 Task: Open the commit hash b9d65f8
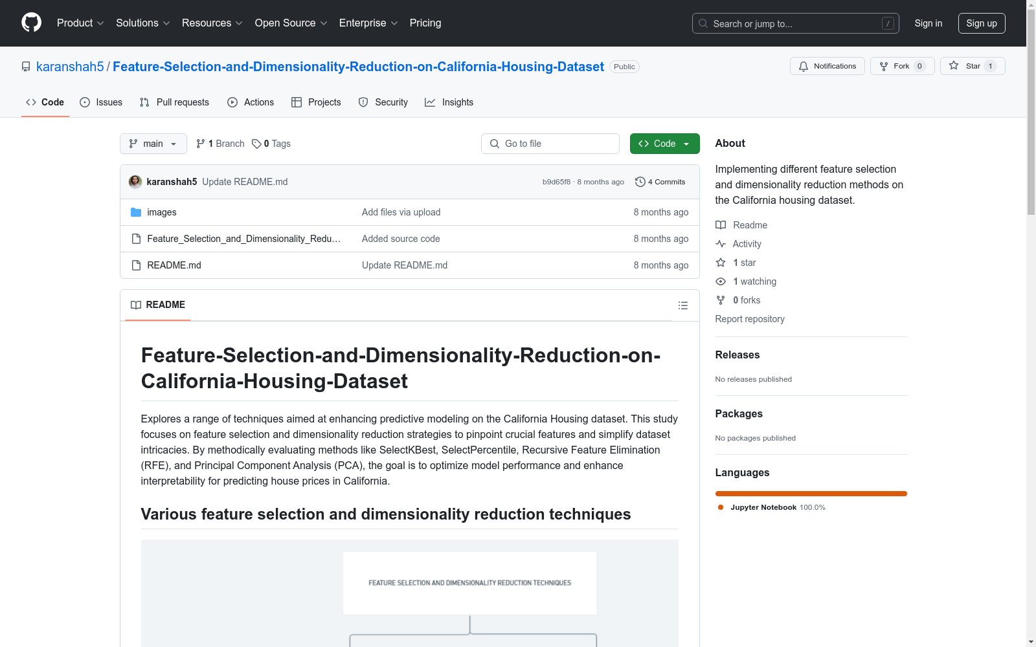click(557, 182)
